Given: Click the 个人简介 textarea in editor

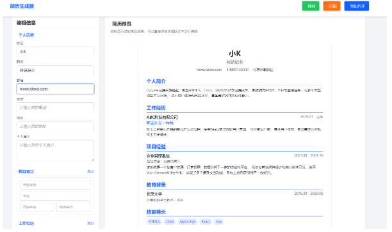Looking at the screenshot, I should (x=55, y=150).
